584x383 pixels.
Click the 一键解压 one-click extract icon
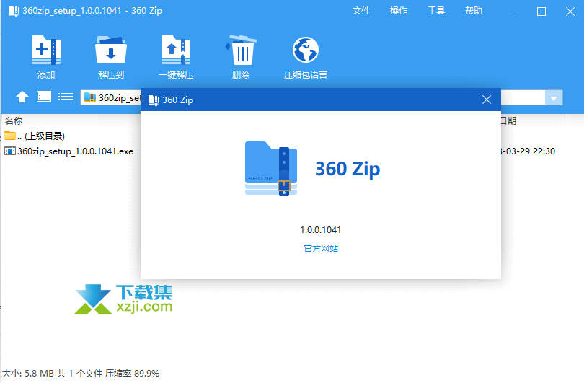(176, 50)
